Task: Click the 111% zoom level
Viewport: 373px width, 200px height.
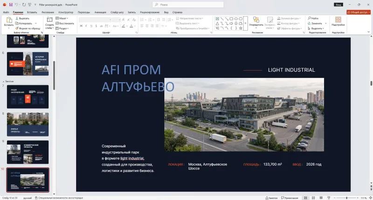Action: click(364, 198)
